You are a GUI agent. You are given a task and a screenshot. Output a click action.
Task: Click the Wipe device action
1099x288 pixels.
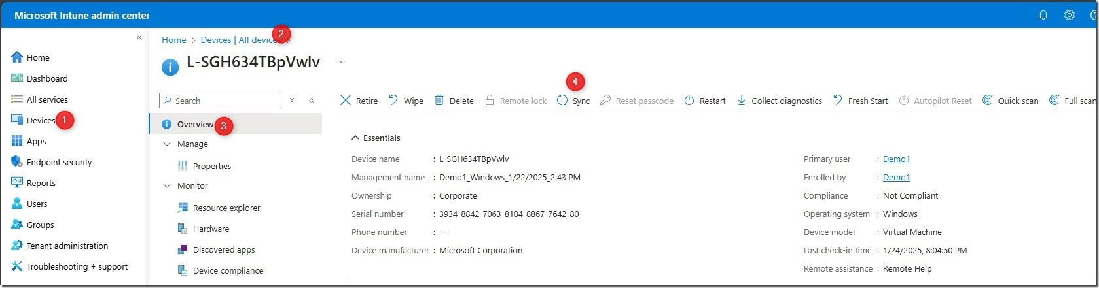pos(406,101)
